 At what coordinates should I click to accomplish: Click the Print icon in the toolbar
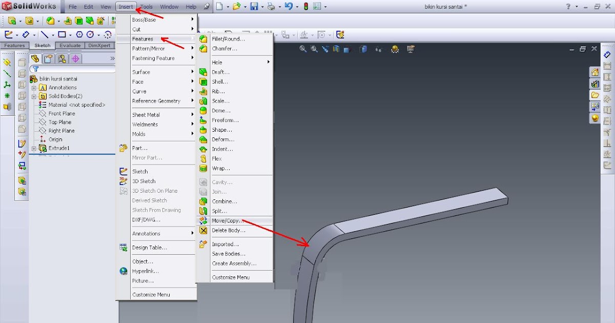(x=270, y=6)
